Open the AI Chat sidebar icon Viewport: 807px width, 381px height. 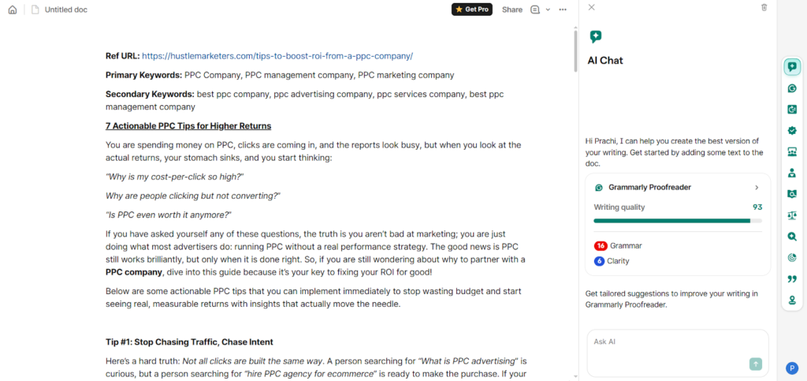point(792,67)
